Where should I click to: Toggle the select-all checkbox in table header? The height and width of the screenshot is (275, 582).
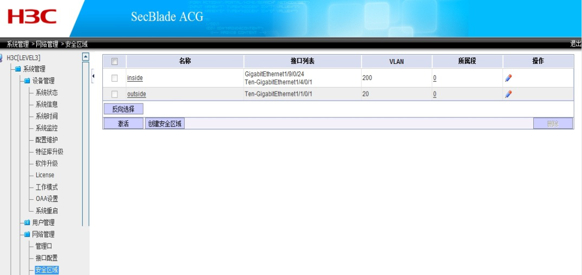pos(114,62)
